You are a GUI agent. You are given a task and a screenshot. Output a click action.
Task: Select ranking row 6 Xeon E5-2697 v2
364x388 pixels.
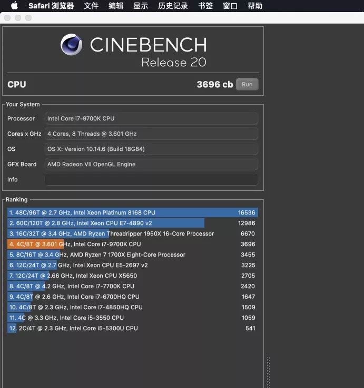[133, 266]
